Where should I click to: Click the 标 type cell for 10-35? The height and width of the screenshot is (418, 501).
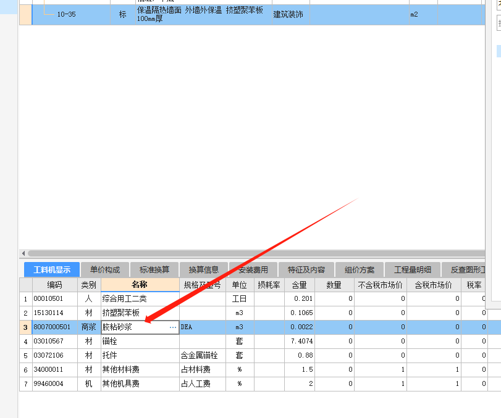123,14
